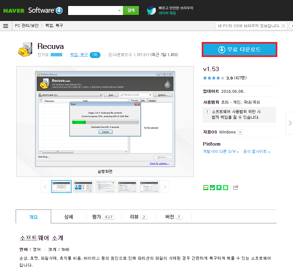Click the v1.53 version text
293x270 pixels.
[x=211, y=69]
